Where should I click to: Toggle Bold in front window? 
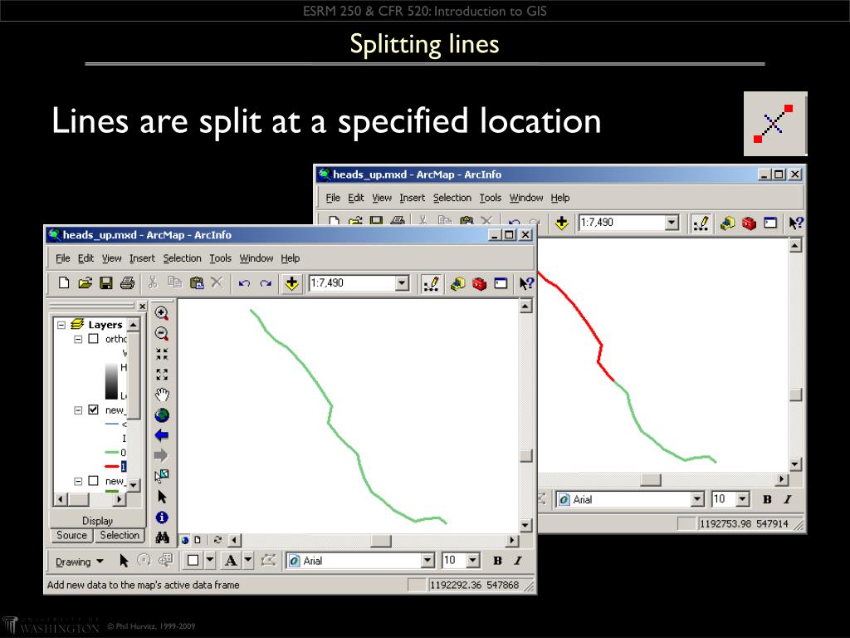[x=497, y=561]
